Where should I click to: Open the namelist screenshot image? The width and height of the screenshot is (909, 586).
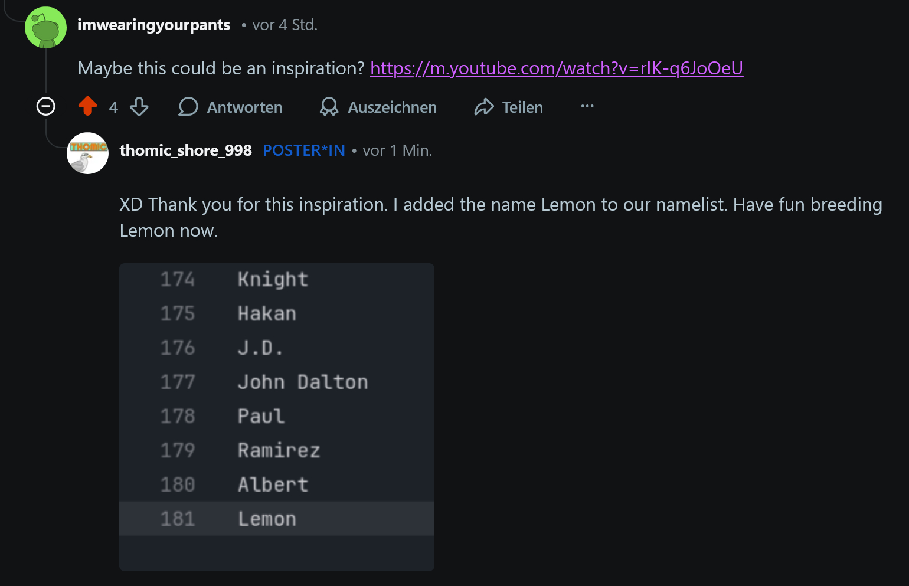tap(276, 413)
